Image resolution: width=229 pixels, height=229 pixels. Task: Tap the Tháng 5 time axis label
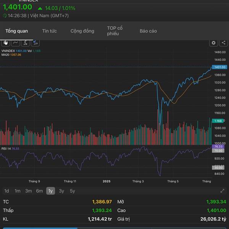(x=173, y=181)
